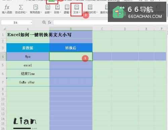Select column A header
The image size is (168, 130).
[x=28, y=29]
